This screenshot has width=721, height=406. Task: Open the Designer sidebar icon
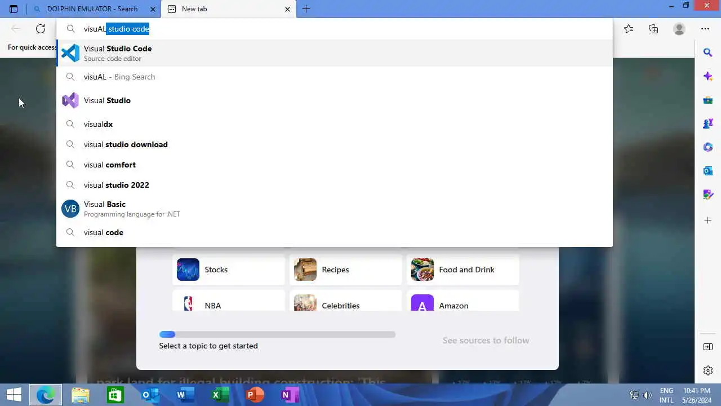(x=708, y=195)
